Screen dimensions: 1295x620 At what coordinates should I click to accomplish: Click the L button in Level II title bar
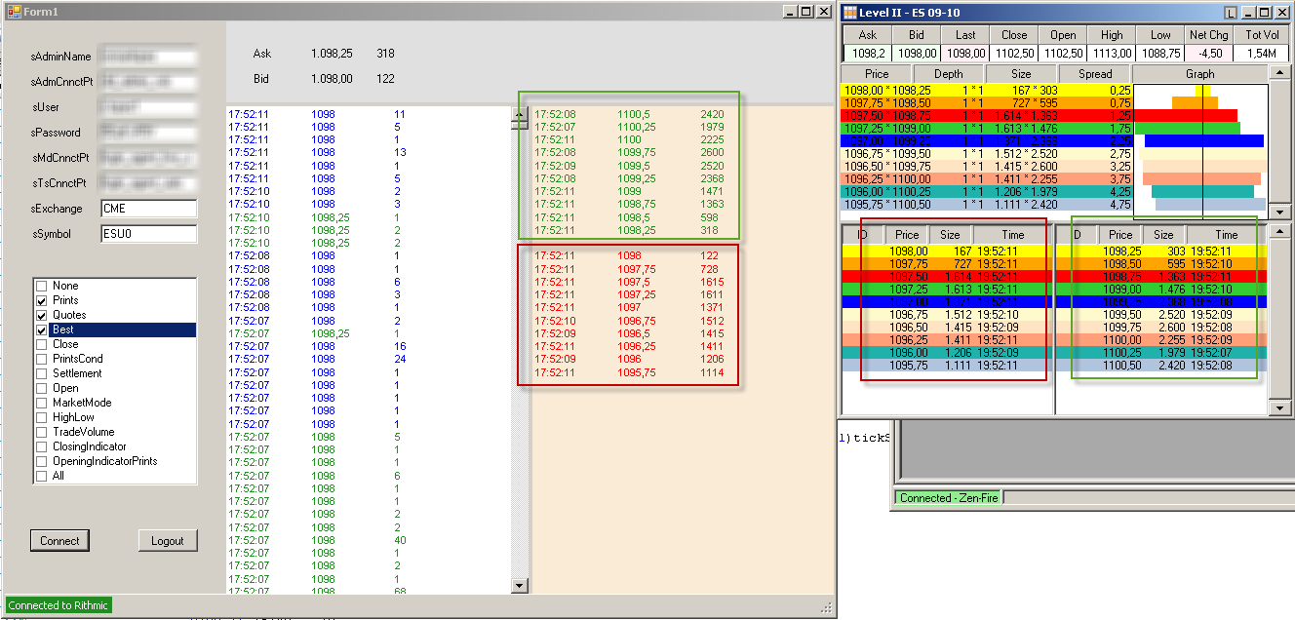click(1231, 12)
